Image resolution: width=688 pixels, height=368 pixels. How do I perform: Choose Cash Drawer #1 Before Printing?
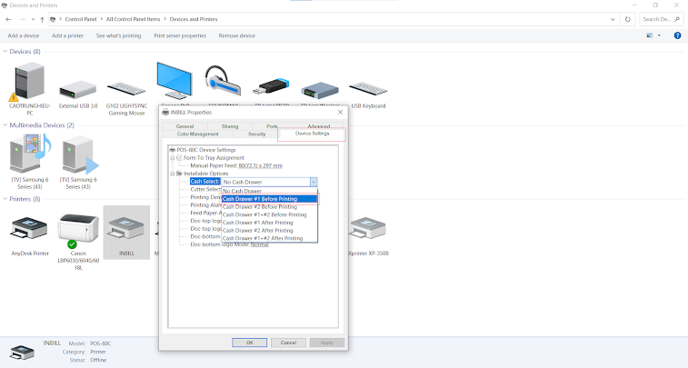[x=269, y=199]
